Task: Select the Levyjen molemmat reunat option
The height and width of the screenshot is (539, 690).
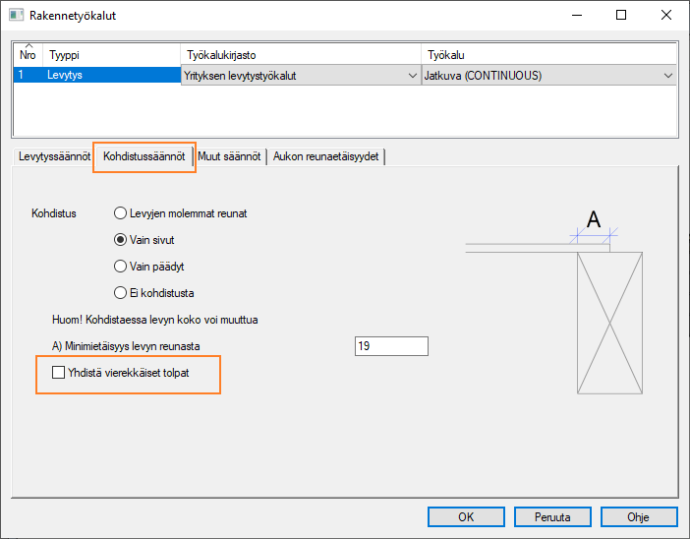Action: tap(121, 212)
